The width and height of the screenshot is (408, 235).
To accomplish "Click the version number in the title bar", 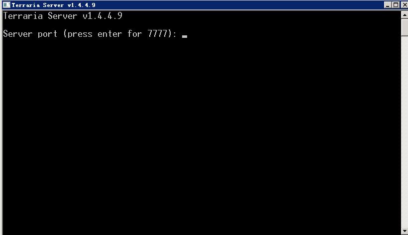I will 81,5.
